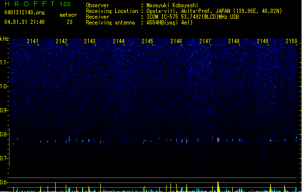Click the 2149 time marker

coord(263,41)
